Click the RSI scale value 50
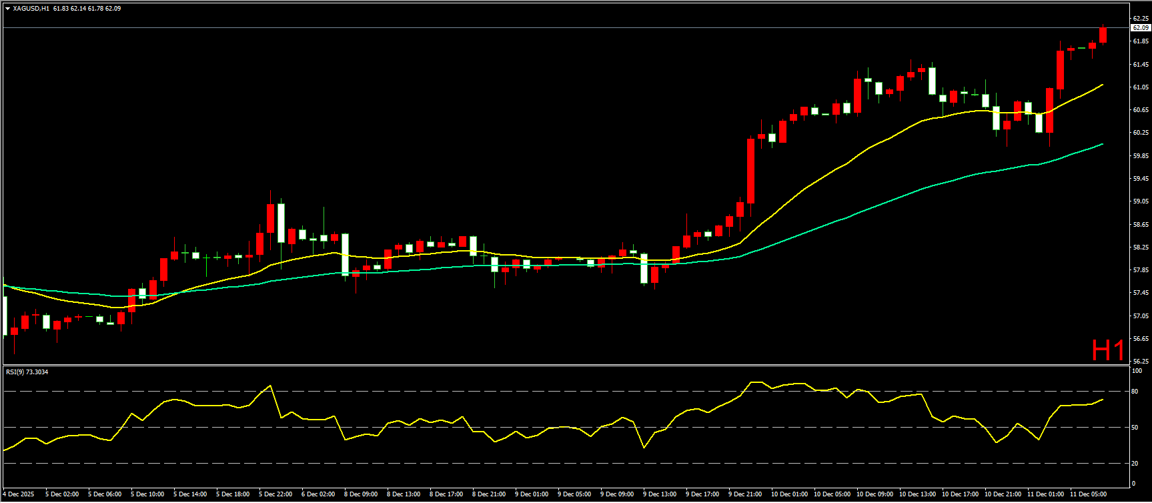This screenshot has width=1152, height=503. 1135,428
